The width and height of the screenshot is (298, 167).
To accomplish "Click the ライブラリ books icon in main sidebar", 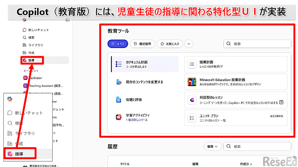I will click(24, 45).
